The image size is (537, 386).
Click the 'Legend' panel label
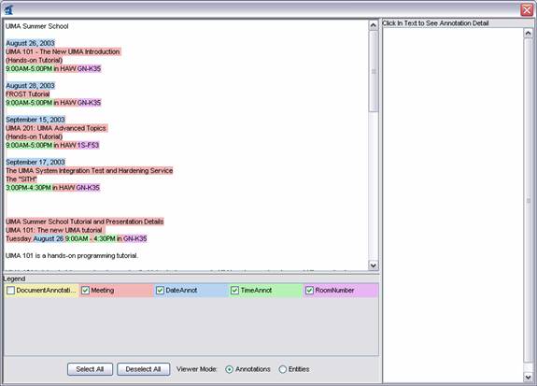pos(14,279)
